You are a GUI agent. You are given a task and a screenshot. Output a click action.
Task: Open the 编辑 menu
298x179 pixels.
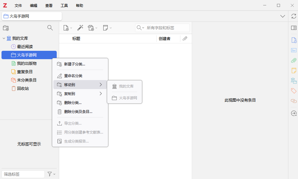tap(34, 6)
